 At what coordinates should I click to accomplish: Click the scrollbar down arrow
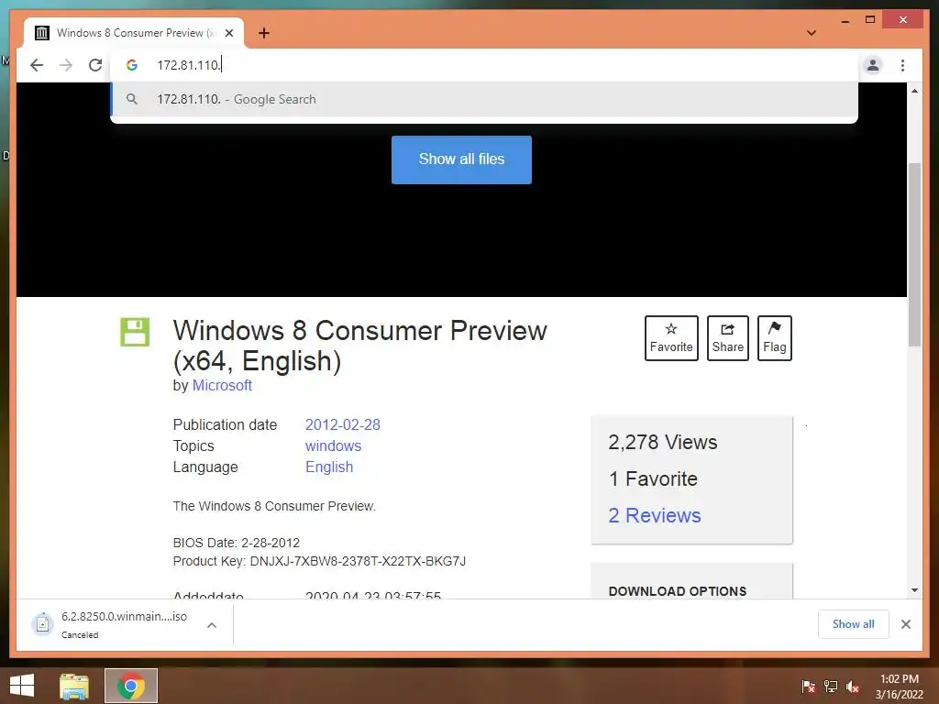[x=914, y=590]
